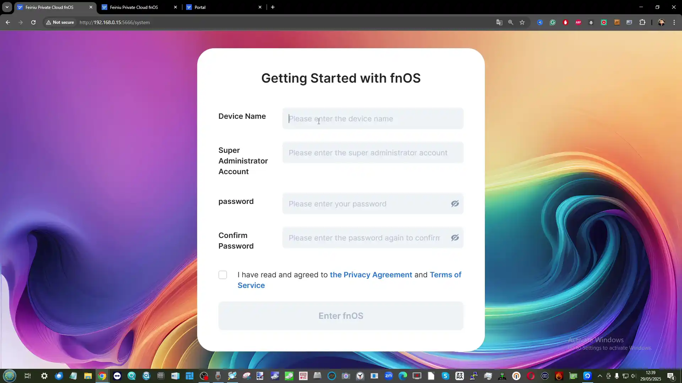The image size is (682, 383).
Task: Go back to the previous page
Action: 8,22
